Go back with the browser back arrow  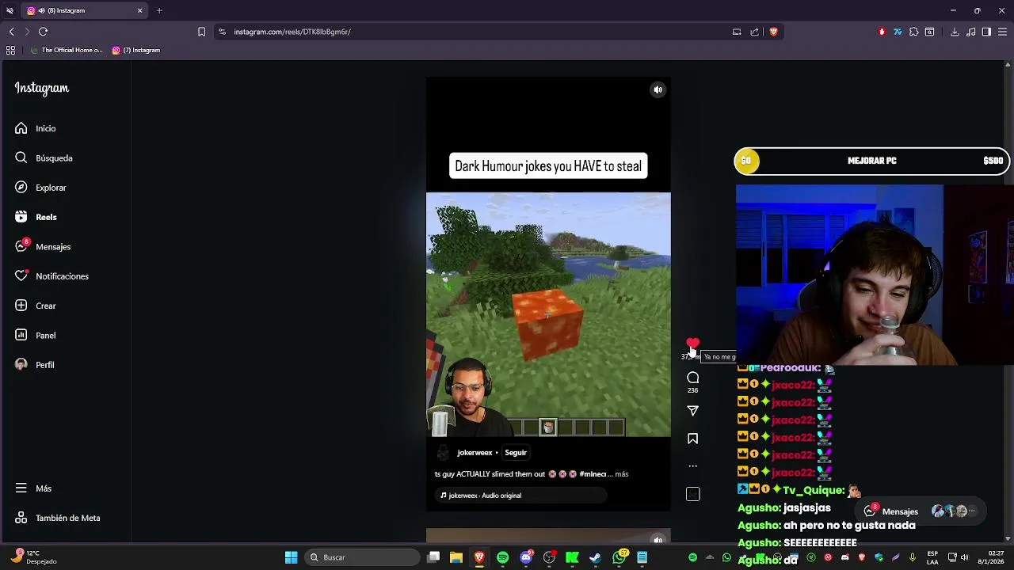(x=12, y=32)
